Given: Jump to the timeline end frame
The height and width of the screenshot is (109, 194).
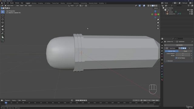Looking at the screenshot, I should (86, 100).
